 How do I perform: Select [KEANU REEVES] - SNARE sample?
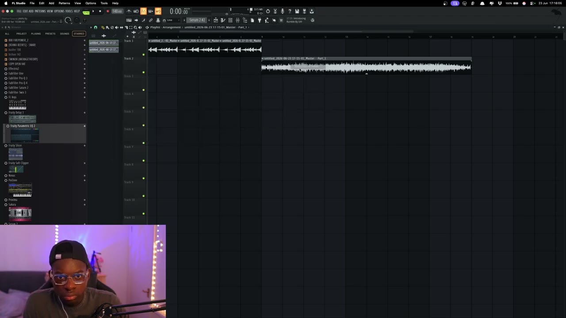click(22, 45)
